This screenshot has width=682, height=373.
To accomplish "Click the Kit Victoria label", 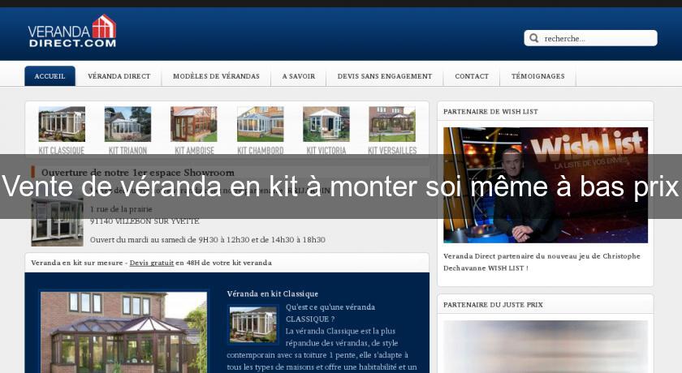I will point(326,150).
